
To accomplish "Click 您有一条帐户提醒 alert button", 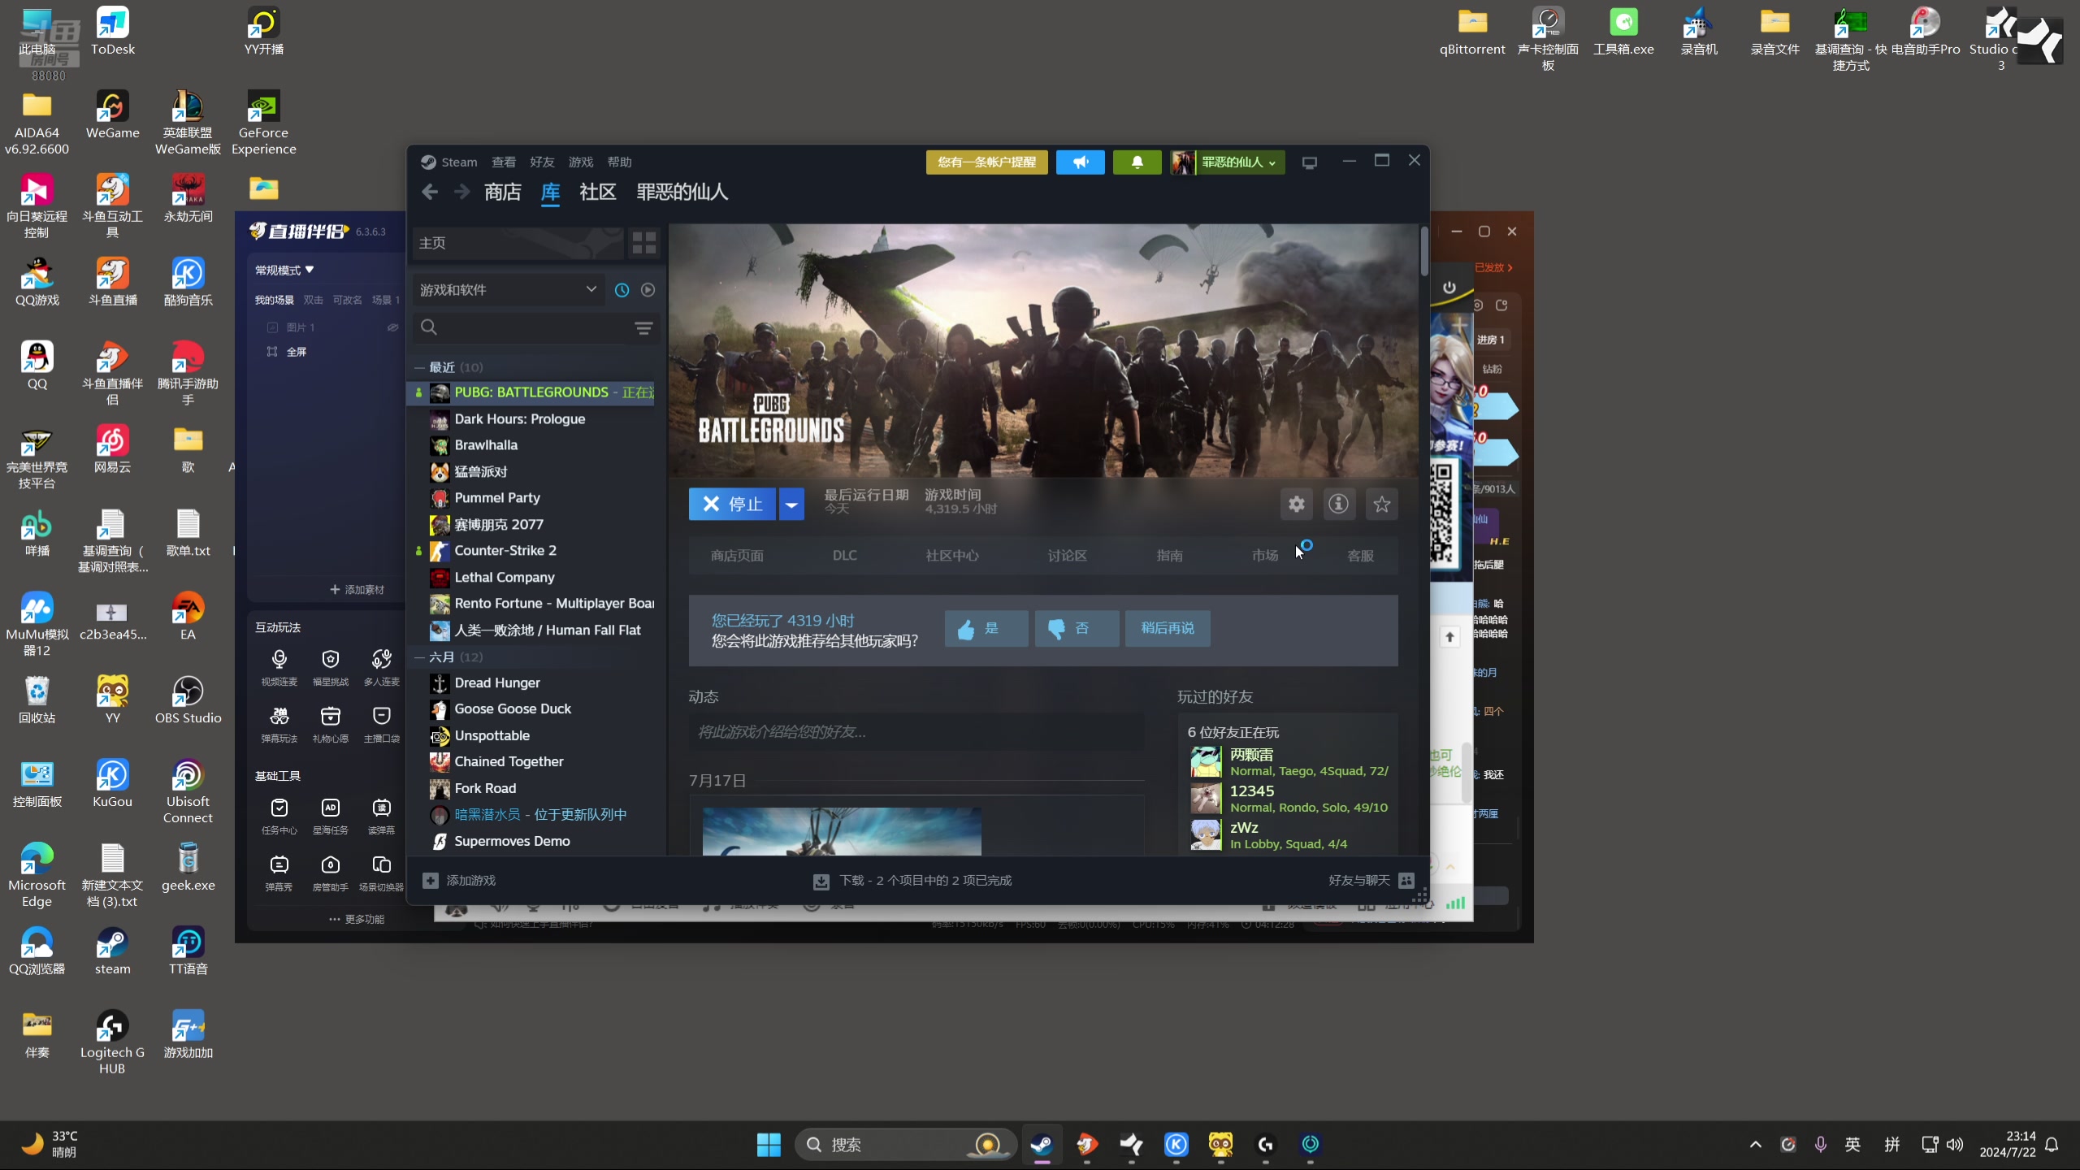I will 986,162.
